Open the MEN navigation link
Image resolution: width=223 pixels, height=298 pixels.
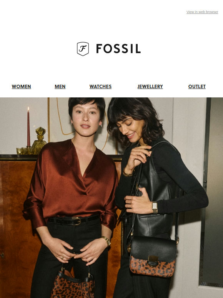60,87
